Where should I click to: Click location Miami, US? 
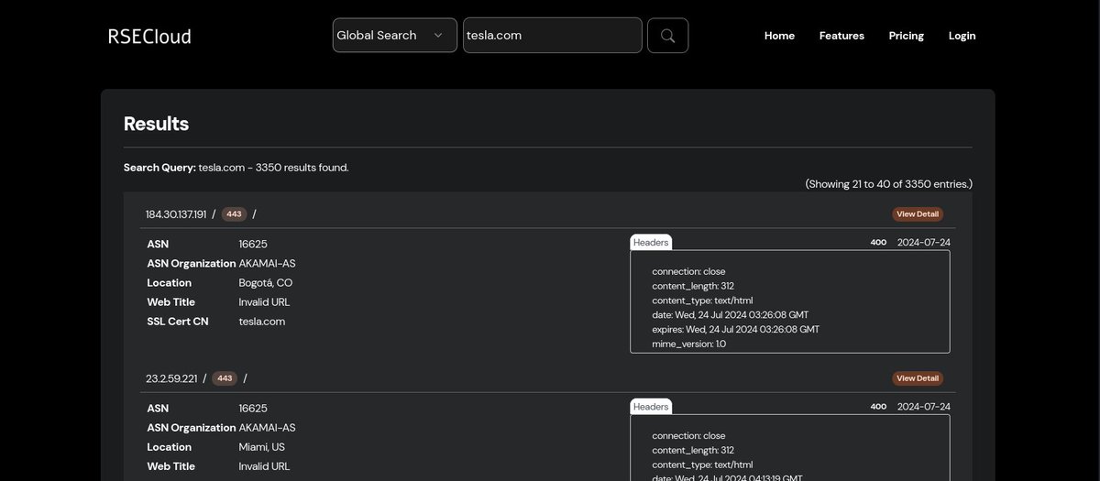click(262, 447)
